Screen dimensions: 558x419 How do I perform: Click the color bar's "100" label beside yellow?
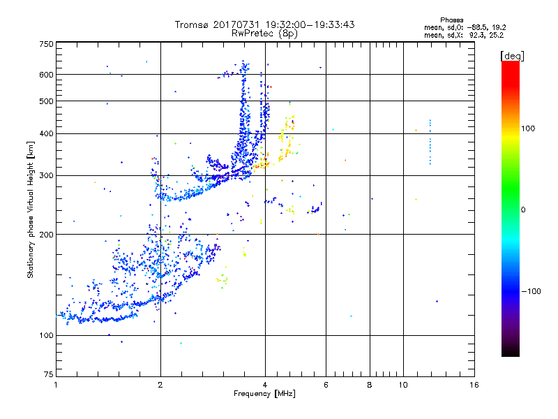coord(528,128)
